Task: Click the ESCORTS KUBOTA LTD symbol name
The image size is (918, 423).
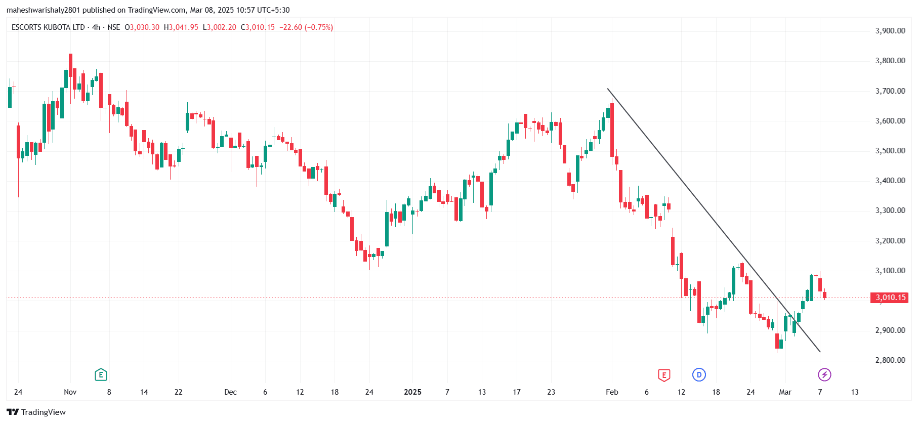Action: pyautogui.click(x=48, y=27)
